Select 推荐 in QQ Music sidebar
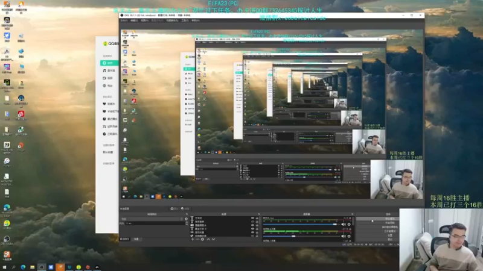 pyautogui.click(x=109, y=63)
